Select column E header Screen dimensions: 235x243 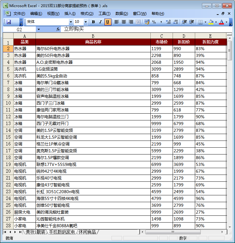pos(210,36)
